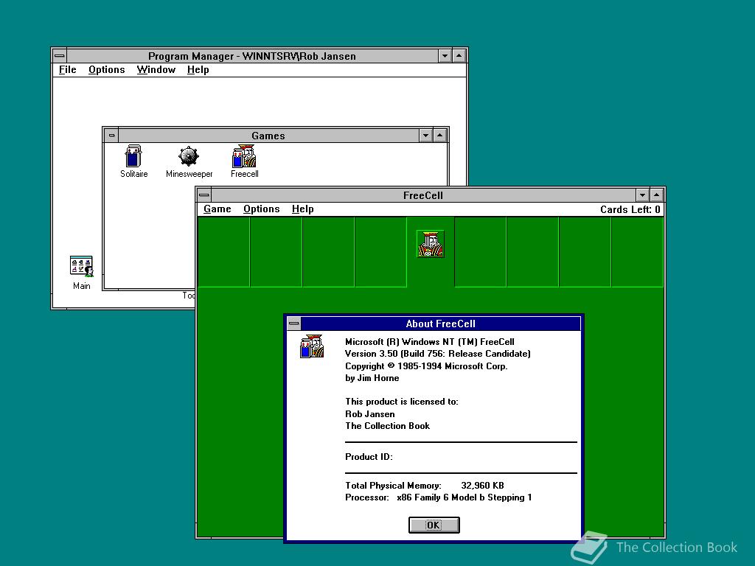Restore the minimized Main program group
This screenshot has width=755, height=566.
pyautogui.click(x=80, y=265)
